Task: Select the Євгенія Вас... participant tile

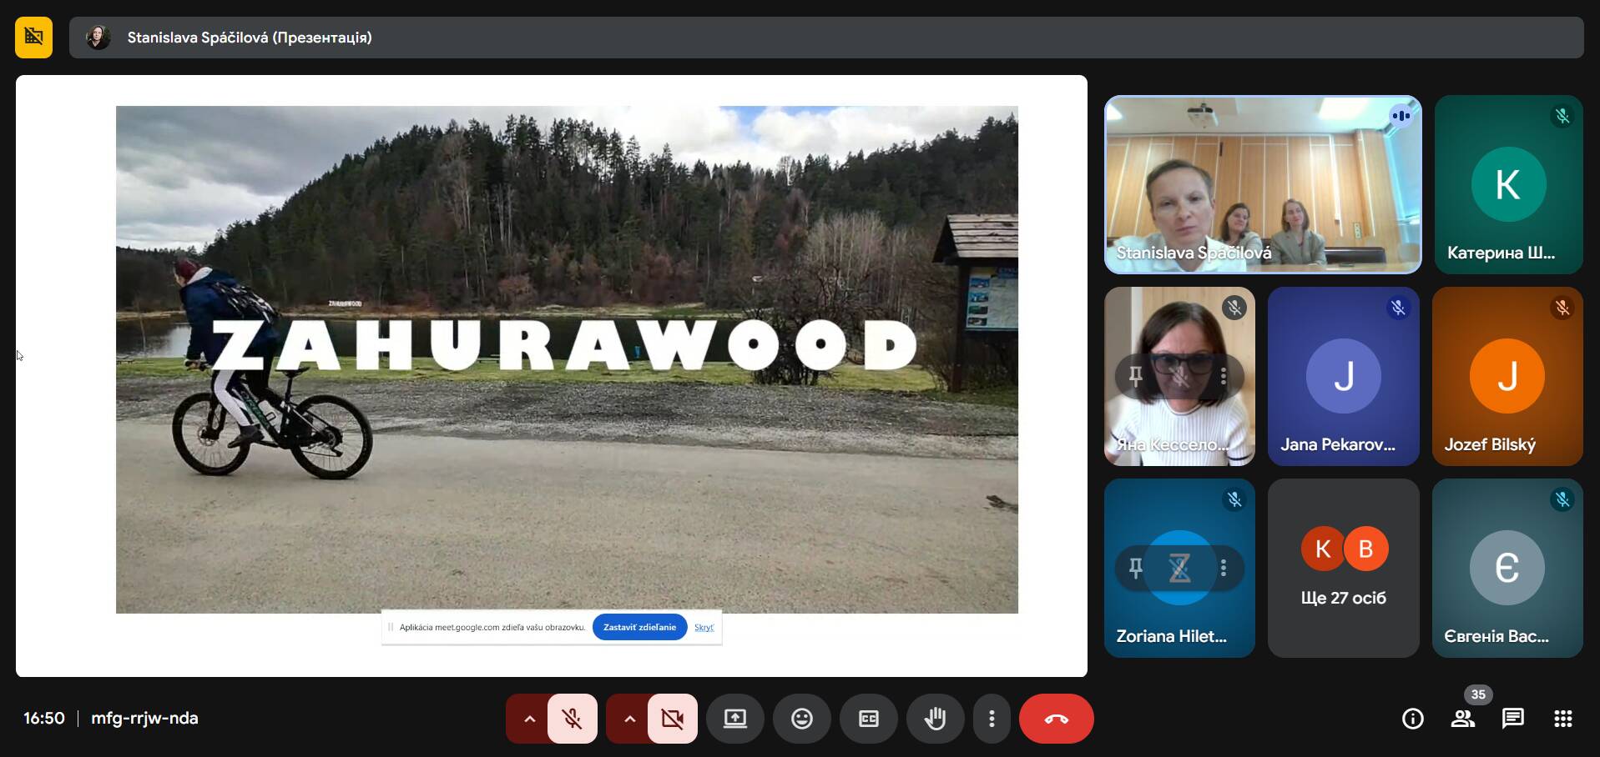Action: pos(1507,568)
